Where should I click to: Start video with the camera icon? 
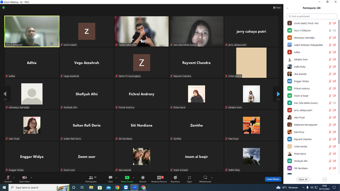click(24, 178)
